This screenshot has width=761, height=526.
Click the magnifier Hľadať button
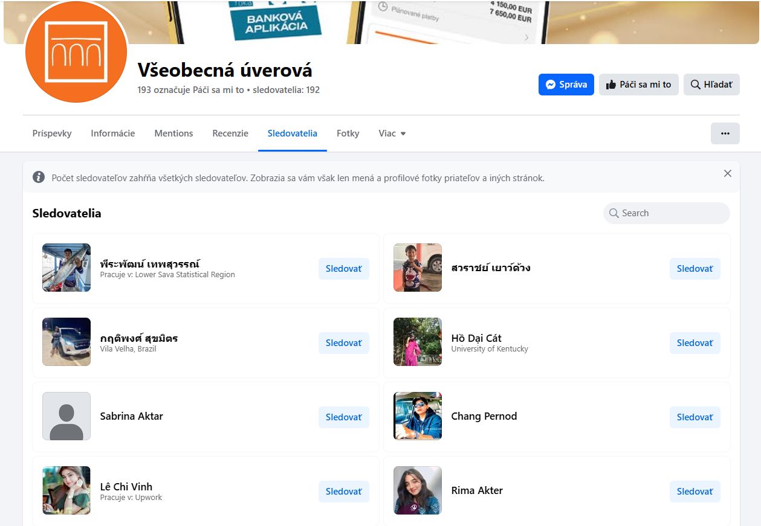coord(711,85)
